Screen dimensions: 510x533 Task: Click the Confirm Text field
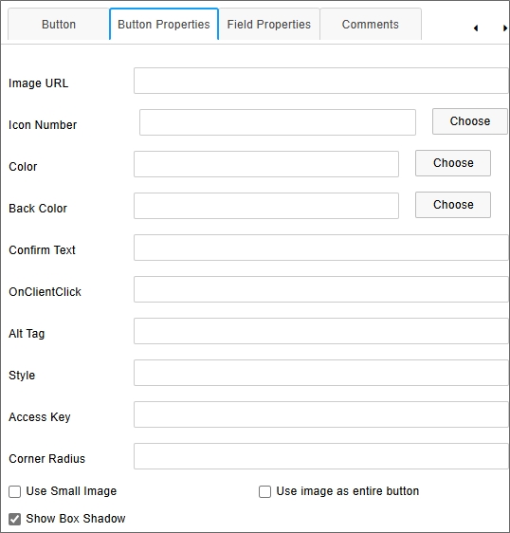(x=321, y=248)
